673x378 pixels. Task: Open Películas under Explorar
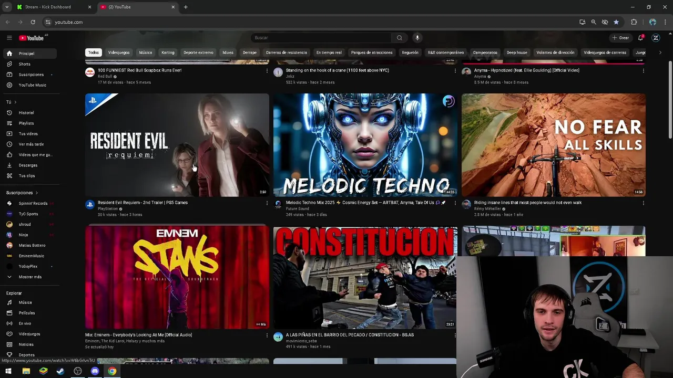pyautogui.click(x=29, y=313)
